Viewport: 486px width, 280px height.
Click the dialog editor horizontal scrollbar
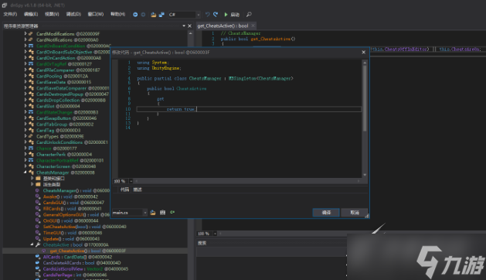(x=247, y=181)
